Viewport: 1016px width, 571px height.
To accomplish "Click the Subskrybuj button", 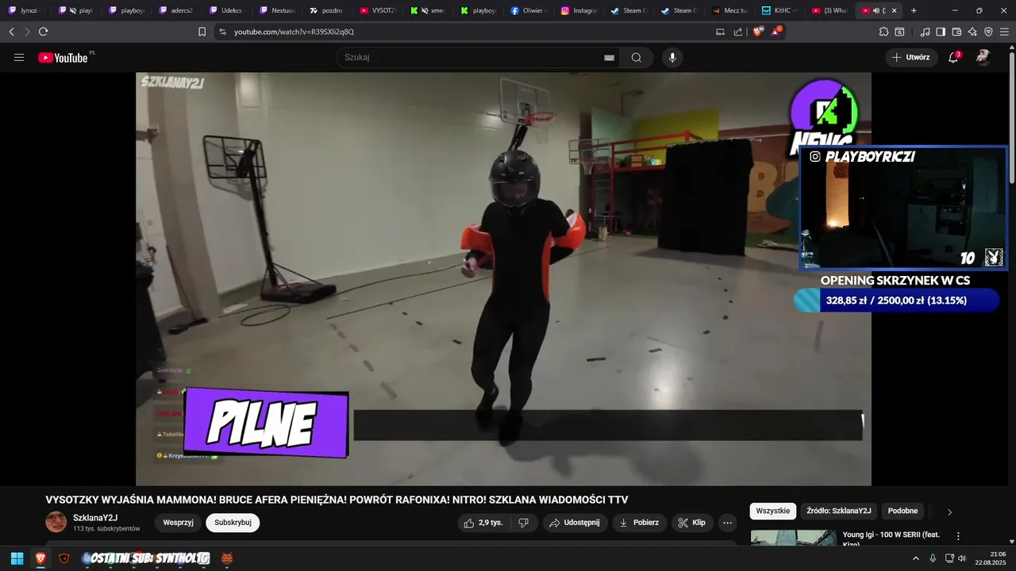I will pyautogui.click(x=233, y=523).
